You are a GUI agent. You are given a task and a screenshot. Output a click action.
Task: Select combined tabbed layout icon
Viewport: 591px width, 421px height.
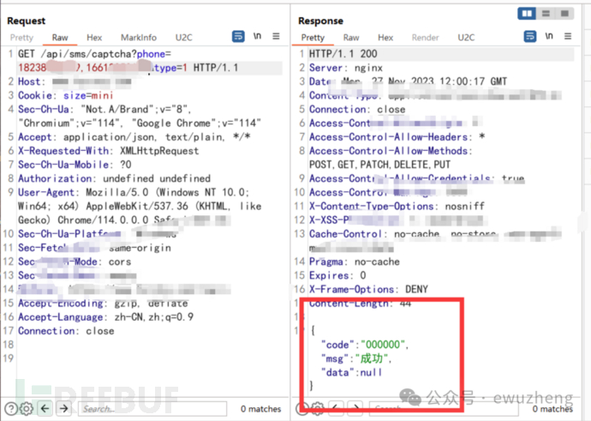[564, 14]
